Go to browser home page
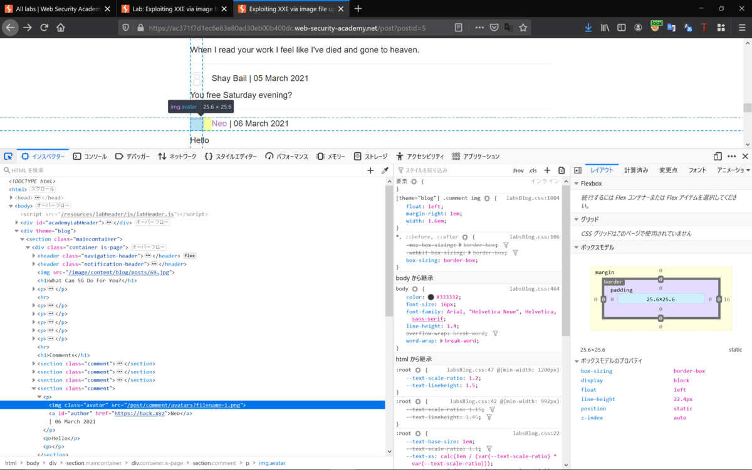752x470 pixels. point(61,28)
